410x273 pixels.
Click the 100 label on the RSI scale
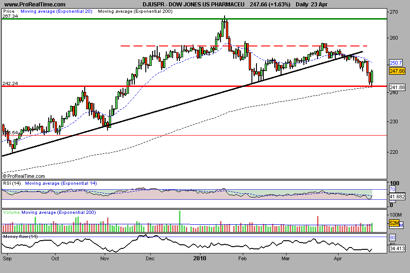point(395,183)
